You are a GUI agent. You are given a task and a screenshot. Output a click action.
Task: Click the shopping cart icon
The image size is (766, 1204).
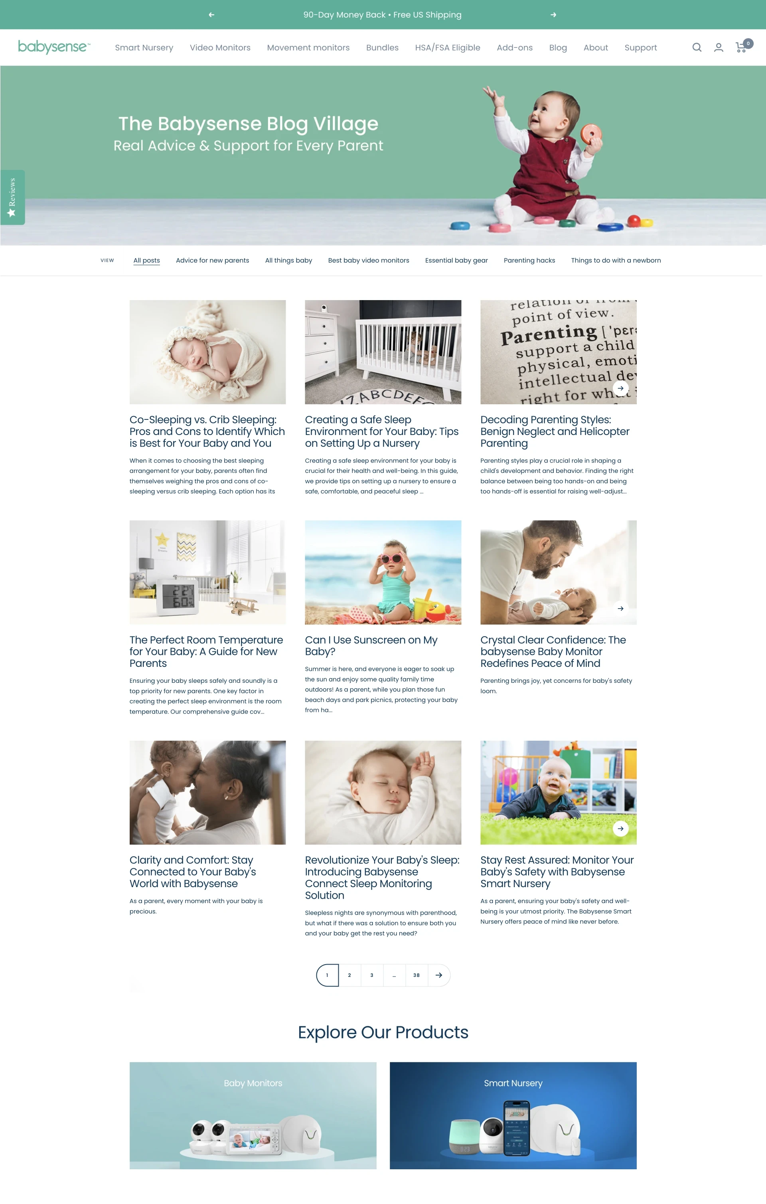[x=741, y=47]
